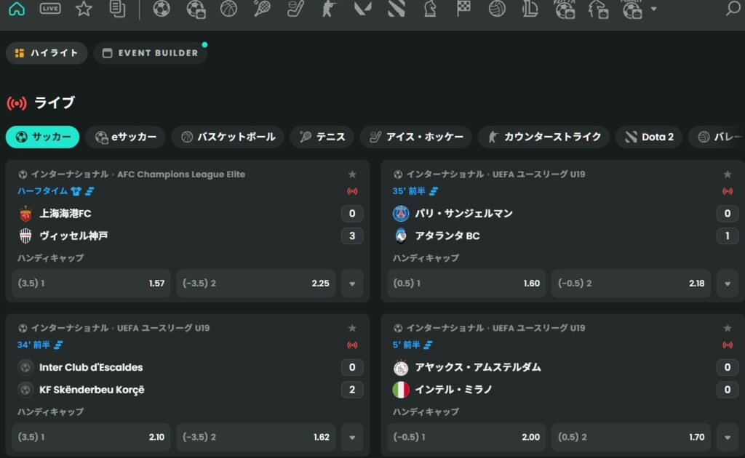Screen dimensions: 745x458
Task: Select the tennis racket icon in top bar
Action: pos(262,8)
